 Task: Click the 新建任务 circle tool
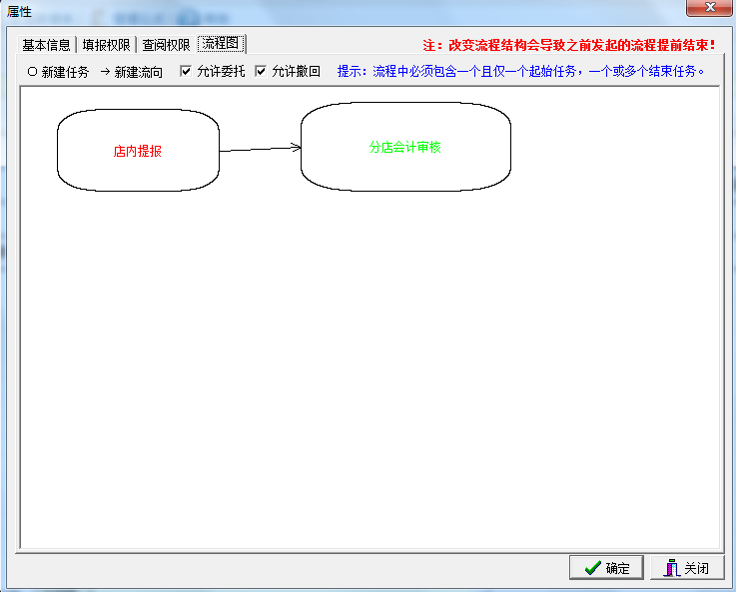pyautogui.click(x=58, y=72)
